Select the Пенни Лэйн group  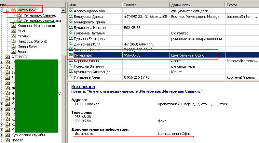coord(27,46)
